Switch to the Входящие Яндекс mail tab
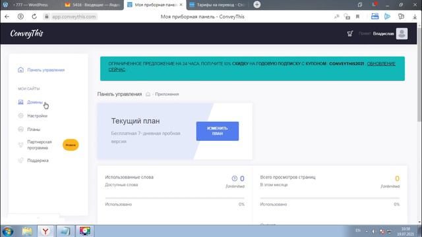Image resolution: width=422 pixels, height=237 pixels. 92,5
